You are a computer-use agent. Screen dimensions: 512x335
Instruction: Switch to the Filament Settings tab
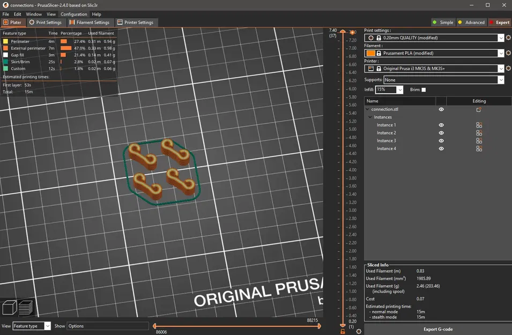[x=90, y=23]
